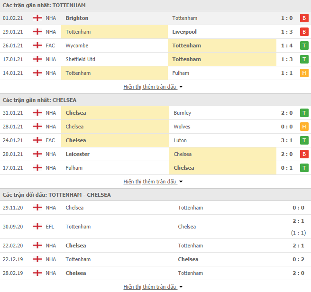311x292 pixels.
Task: Click the 0 : 0 score on 29.11.20 match
Action: click(298, 208)
